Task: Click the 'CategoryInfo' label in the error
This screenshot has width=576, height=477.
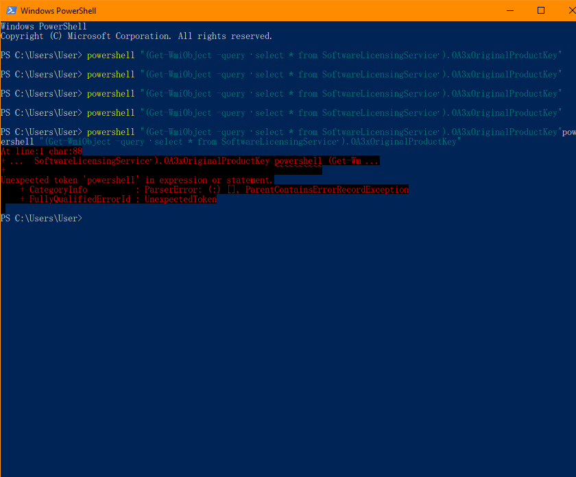Action: [58, 189]
